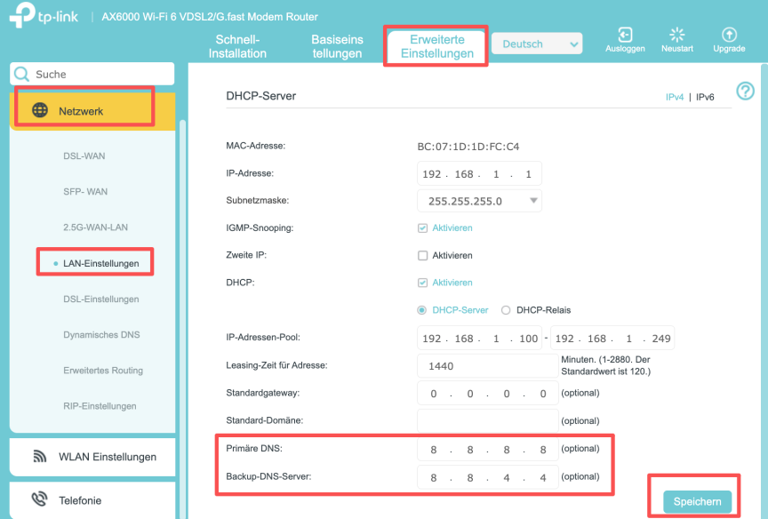Select DHCP-Server radio button

[x=421, y=310]
